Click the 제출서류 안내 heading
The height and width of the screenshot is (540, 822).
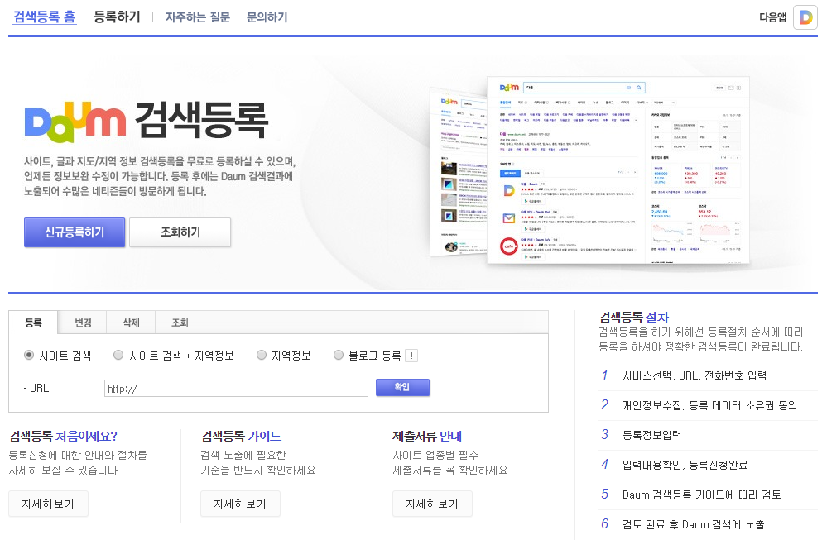coord(426,436)
